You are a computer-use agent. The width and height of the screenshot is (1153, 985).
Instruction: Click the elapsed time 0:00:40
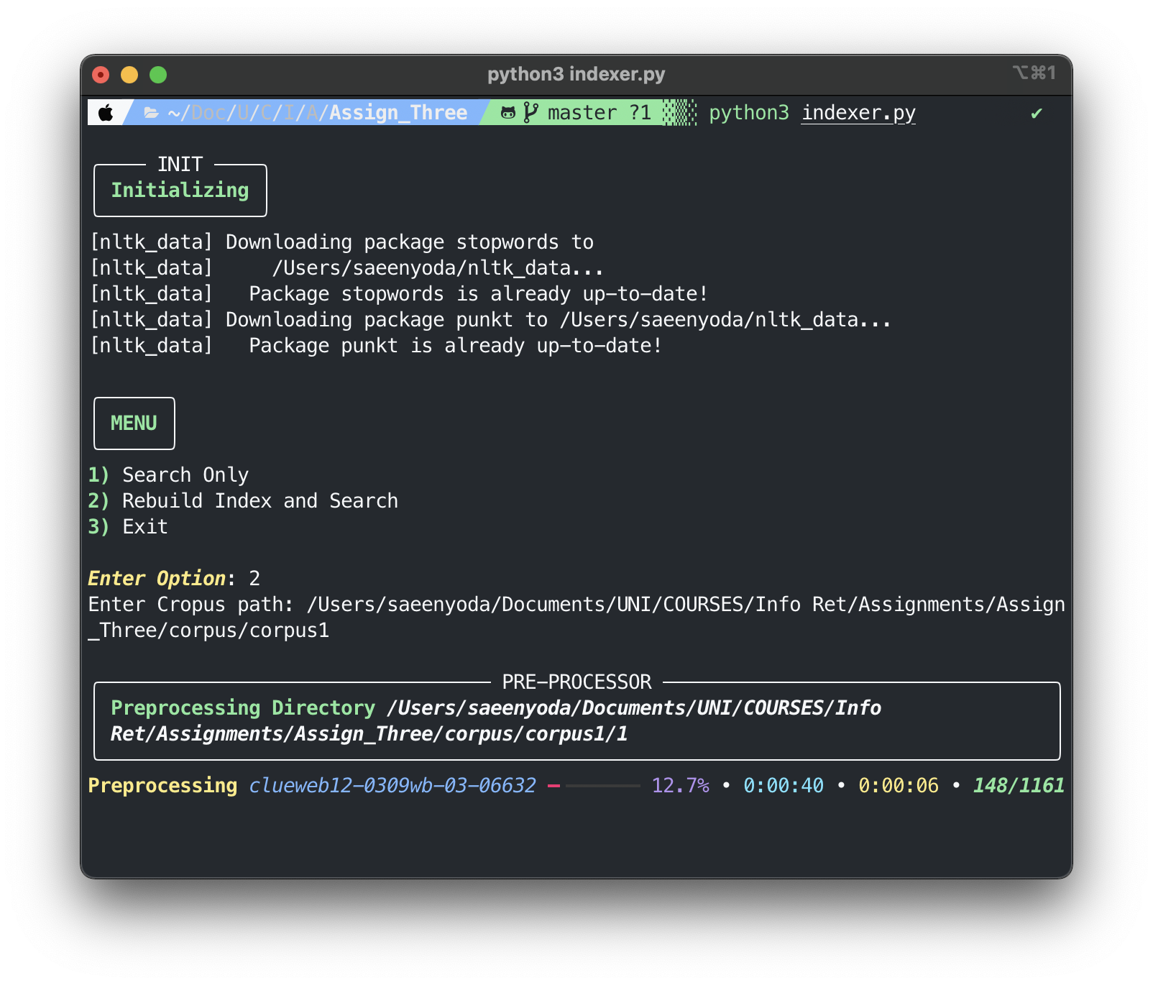point(784,786)
